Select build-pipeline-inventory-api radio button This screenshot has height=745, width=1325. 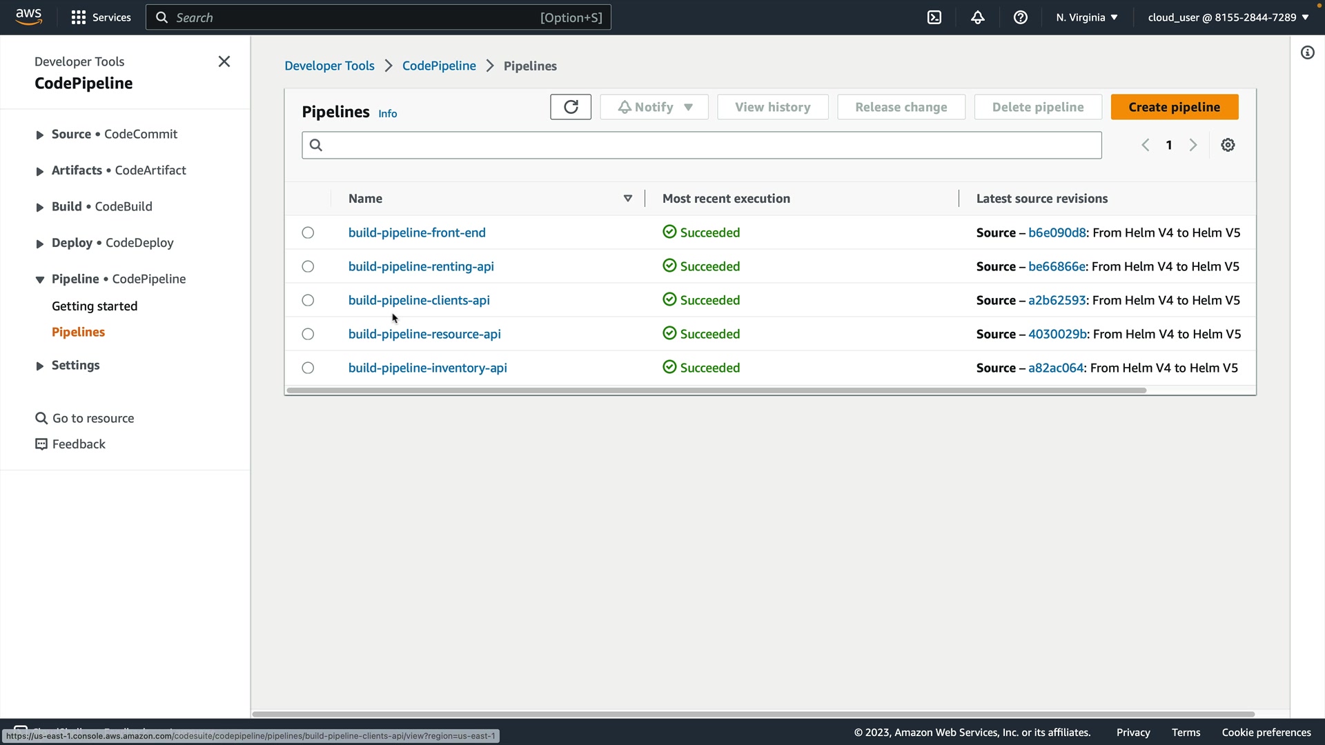pos(308,368)
